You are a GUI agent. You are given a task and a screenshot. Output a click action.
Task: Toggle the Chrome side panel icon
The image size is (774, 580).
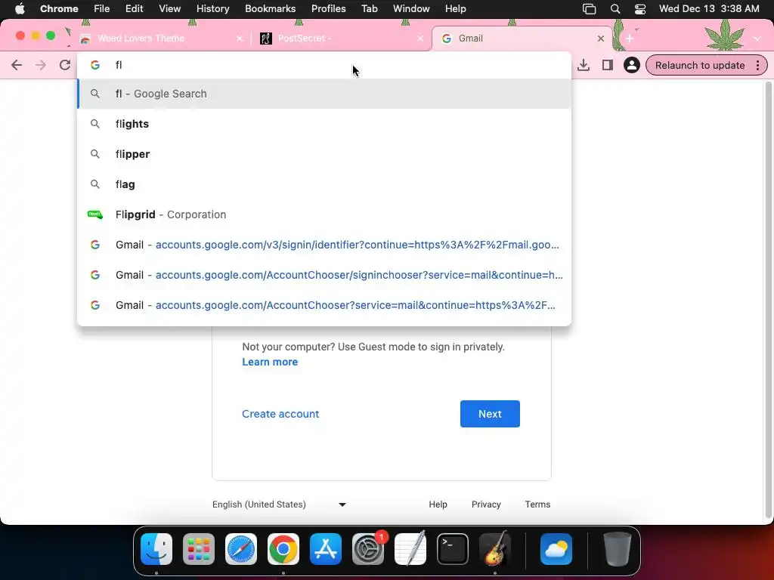608,65
